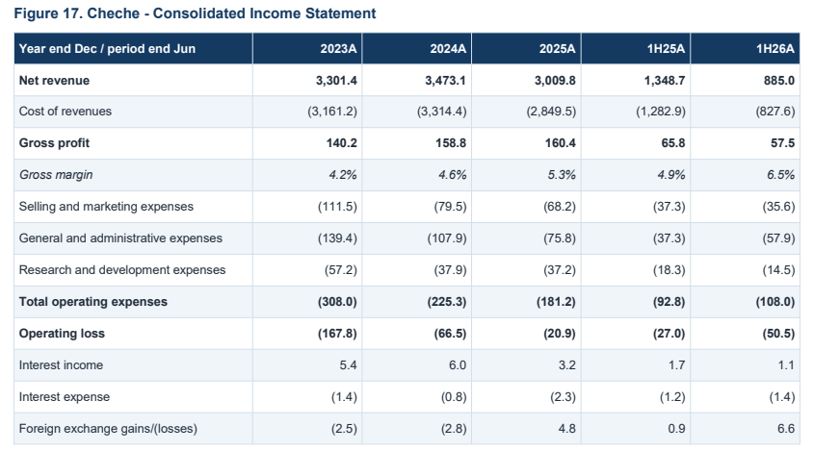Click the 'Net revenue' row label
The image size is (814, 451).
[x=54, y=81]
